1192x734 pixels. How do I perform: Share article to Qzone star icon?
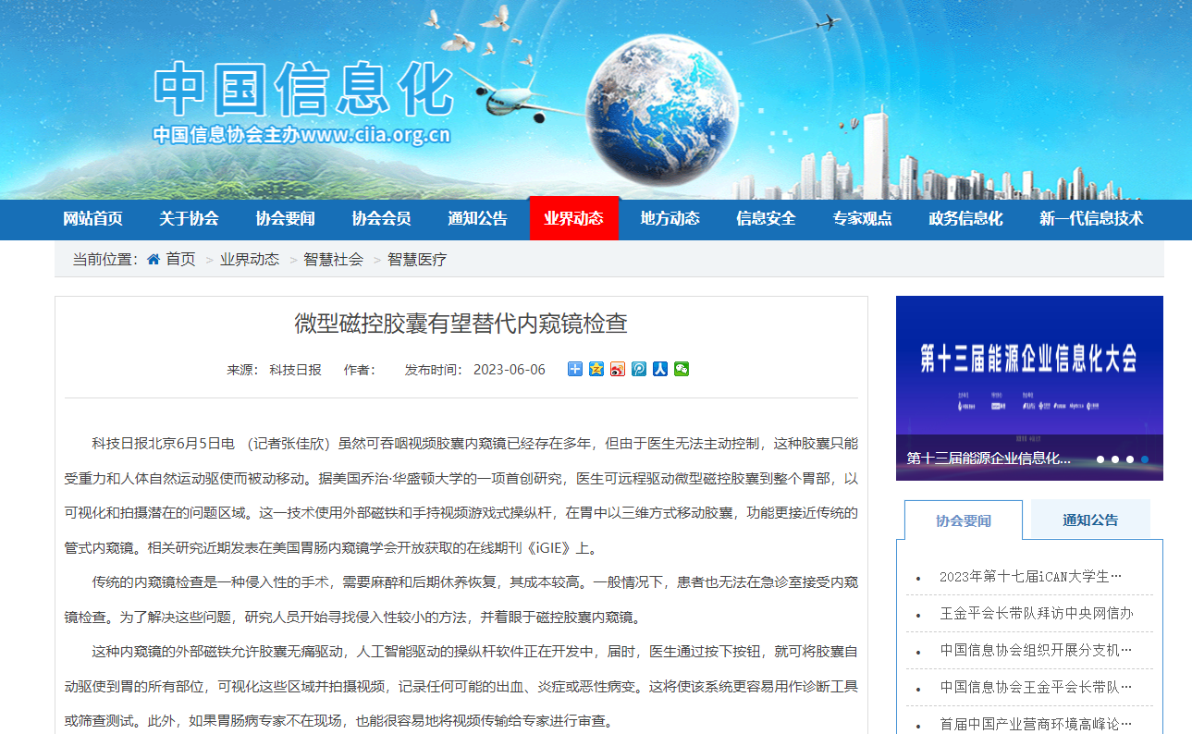click(596, 369)
